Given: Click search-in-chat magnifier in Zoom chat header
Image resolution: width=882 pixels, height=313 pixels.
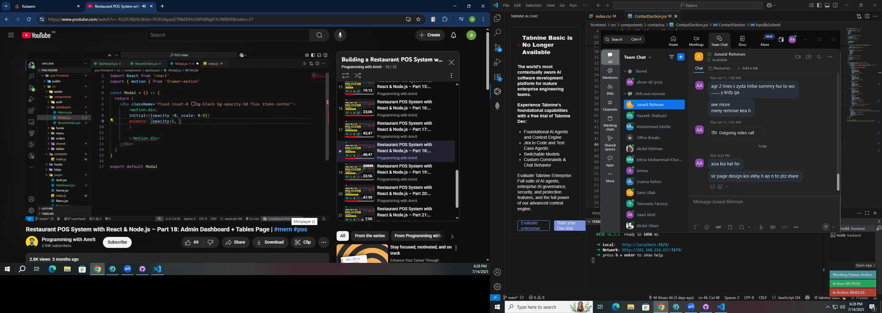Looking at the screenshot, I should click(819, 57).
